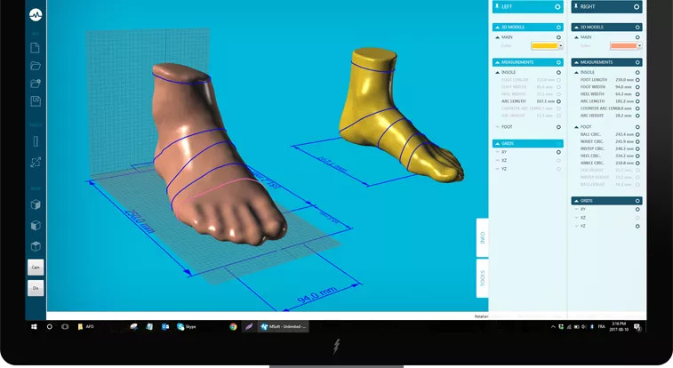Open a file using folder icon
The width and height of the screenshot is (673, 368).
click(x=36, y=66)
